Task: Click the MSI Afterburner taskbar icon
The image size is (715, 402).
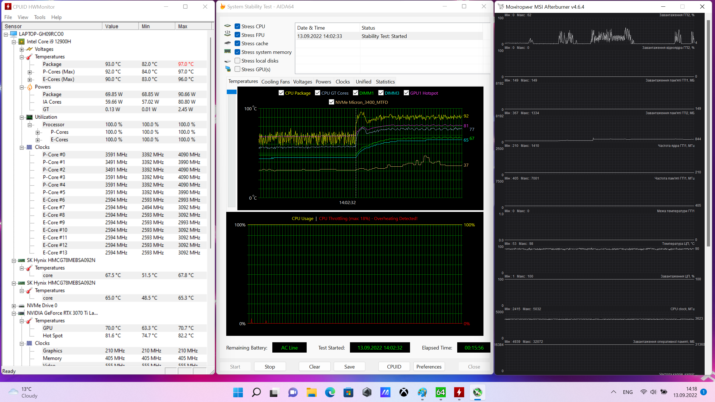Action: [x=478, y=392]
